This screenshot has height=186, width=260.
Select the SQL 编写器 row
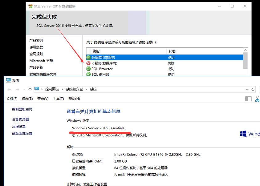click(165, 74)
